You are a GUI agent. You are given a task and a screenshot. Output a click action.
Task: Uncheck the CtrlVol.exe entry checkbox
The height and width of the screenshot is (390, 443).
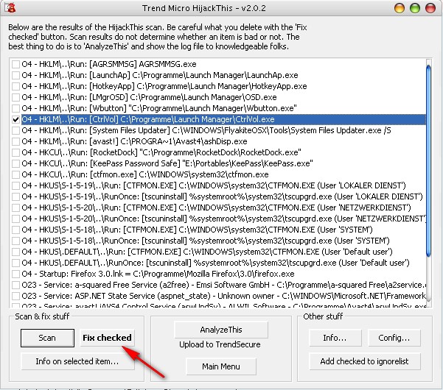(x=15, y=119)
